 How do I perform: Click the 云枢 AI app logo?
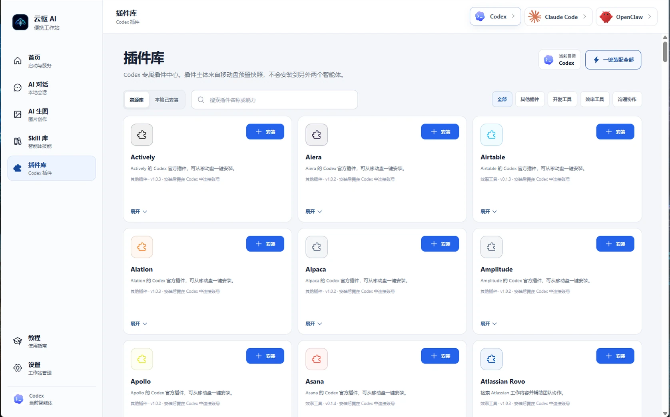click(20, 22)
